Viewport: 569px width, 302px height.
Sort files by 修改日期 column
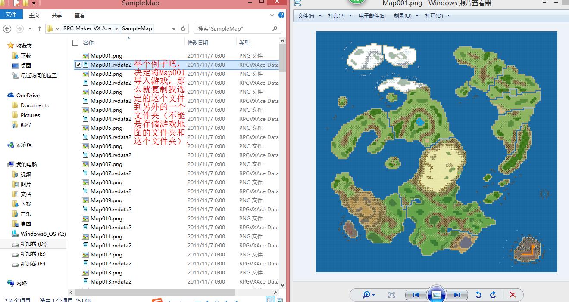(x=198, y=43)
